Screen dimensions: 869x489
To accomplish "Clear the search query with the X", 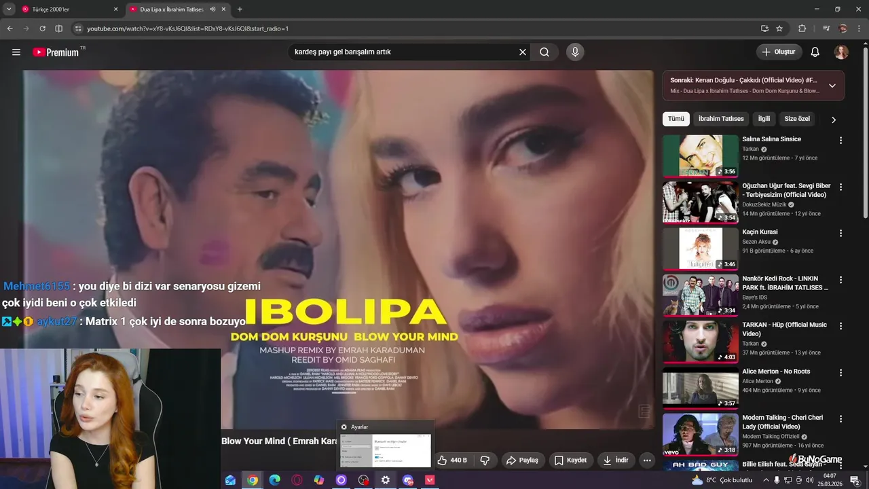I will (523, 52).
